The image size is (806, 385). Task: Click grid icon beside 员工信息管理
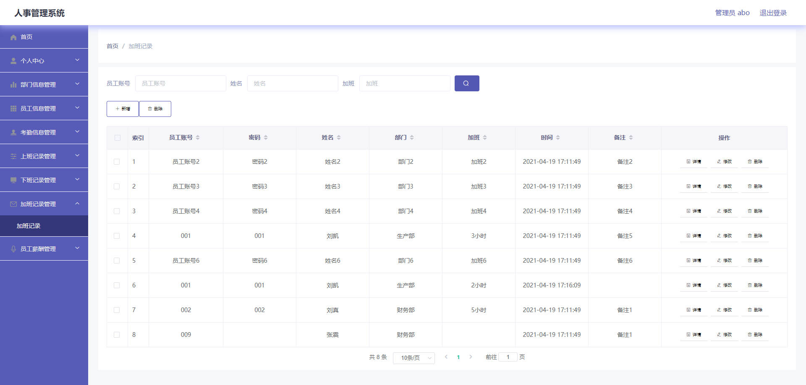point(13,109)
